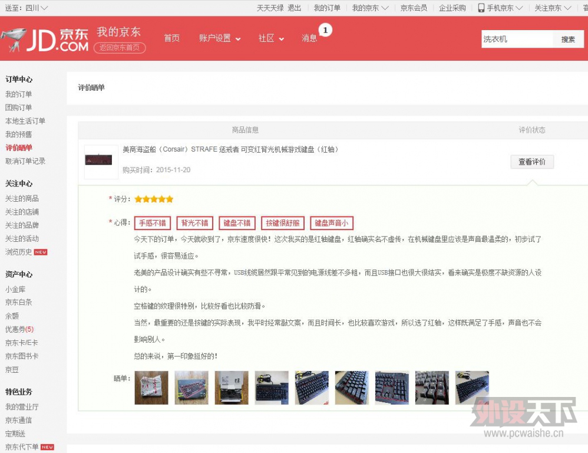Open 我的订单 in top bar
This screenshot has width=588, height=453.
click(x=327, y=8)
